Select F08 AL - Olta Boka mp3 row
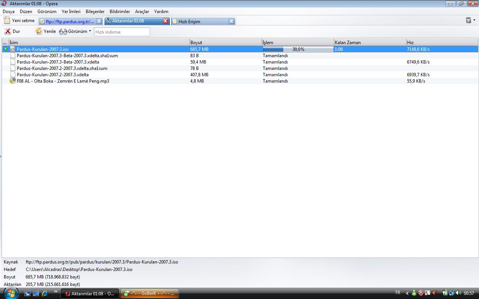Image resolution: width=479 pixels, height=299 pixels. click(240, 81)
